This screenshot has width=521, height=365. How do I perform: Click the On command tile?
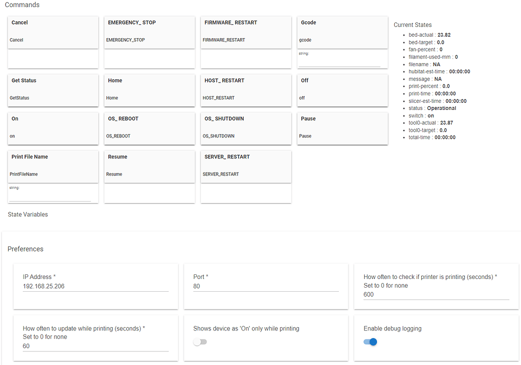tap(53, 128)
